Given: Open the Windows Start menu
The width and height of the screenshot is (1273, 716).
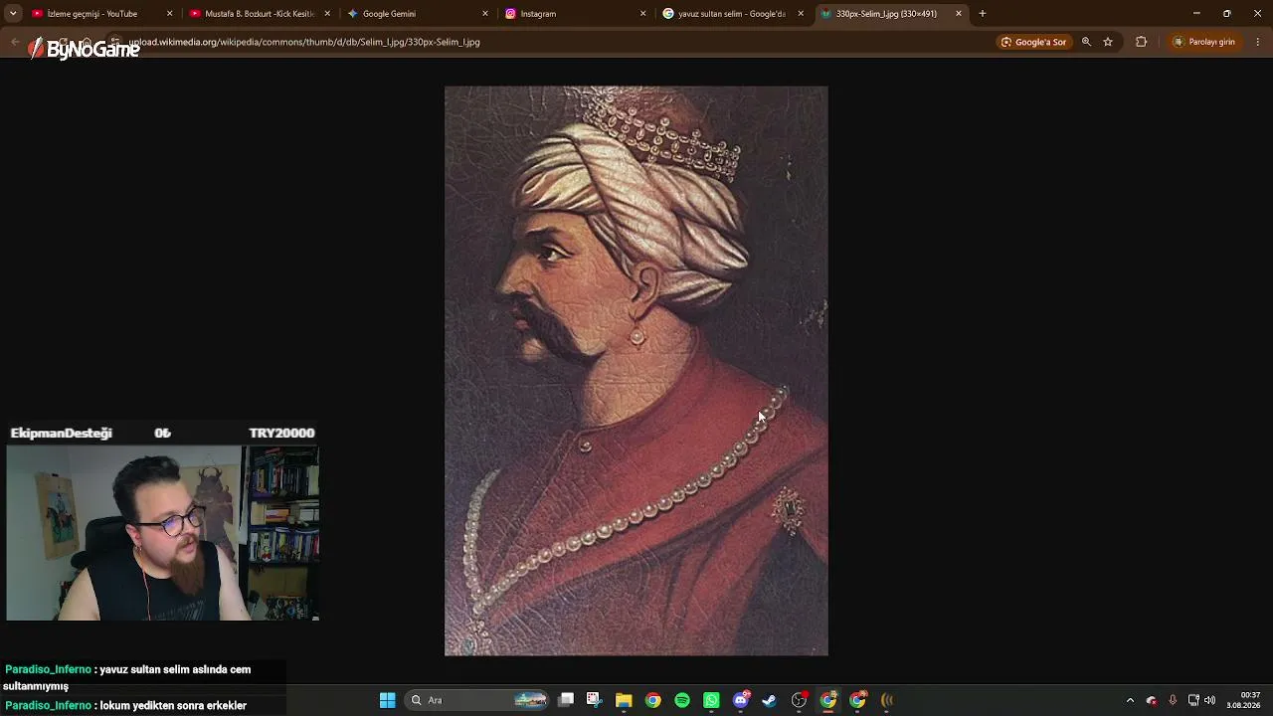Looking at the screenshot, I should (388, 700).
